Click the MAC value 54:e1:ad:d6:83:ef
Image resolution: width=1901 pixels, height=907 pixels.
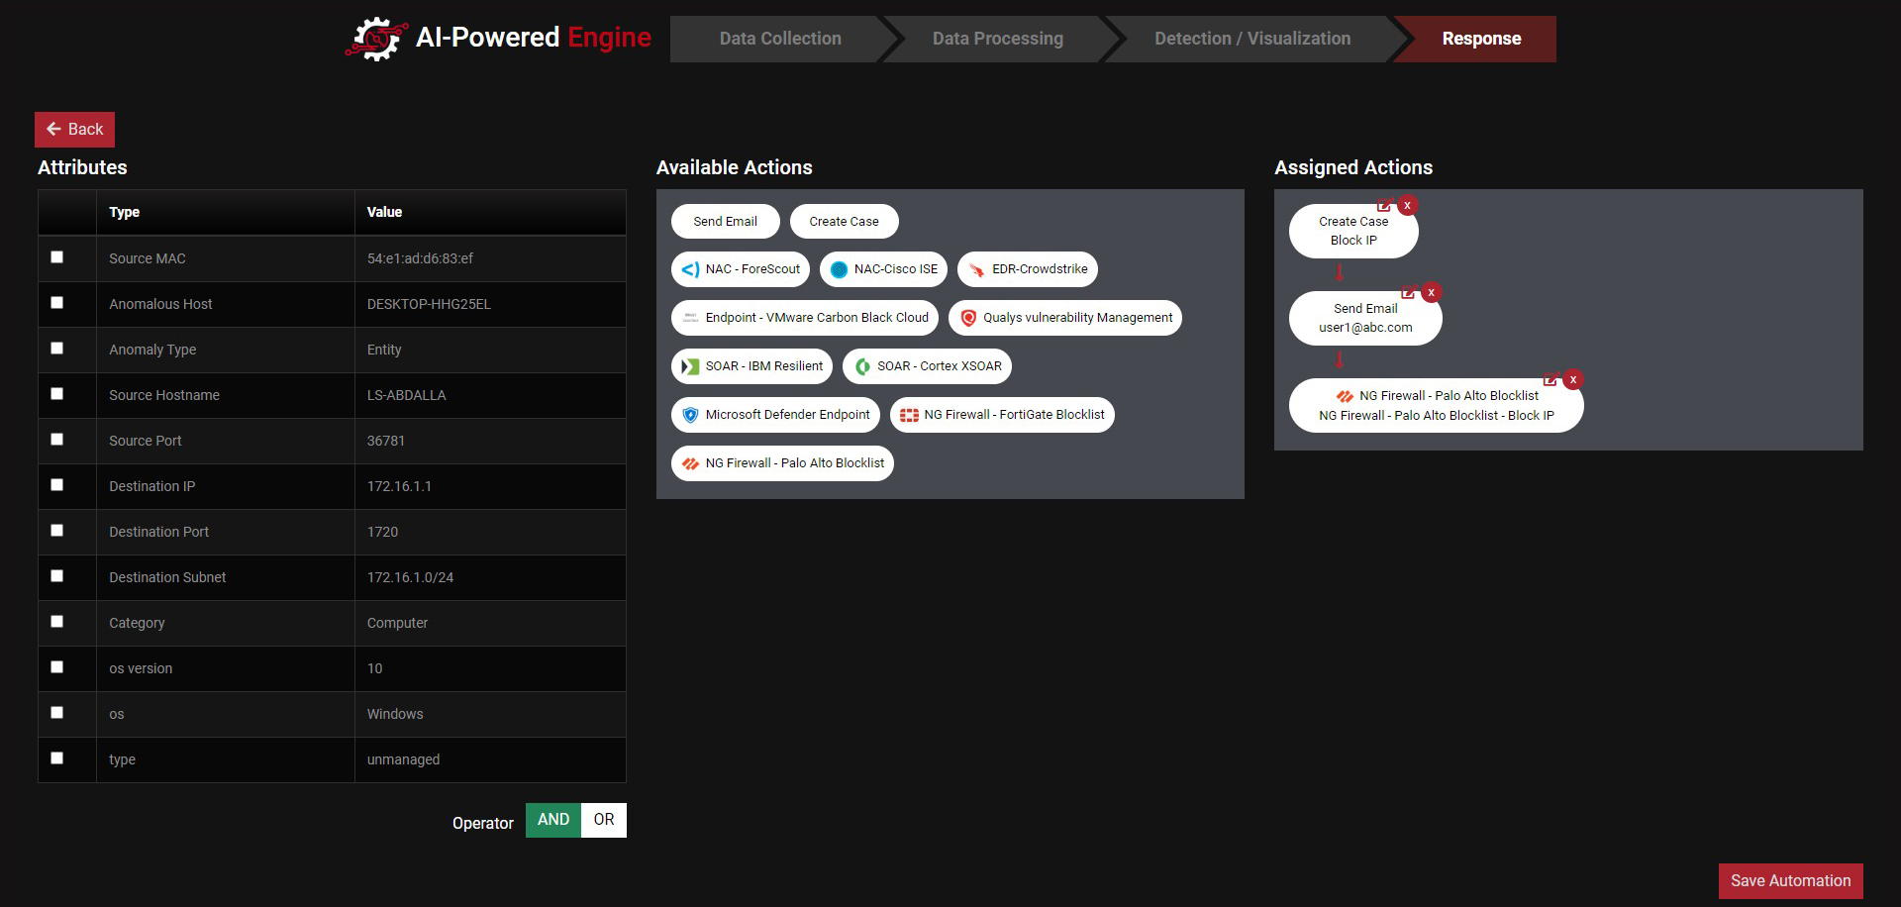click(420, 258)
